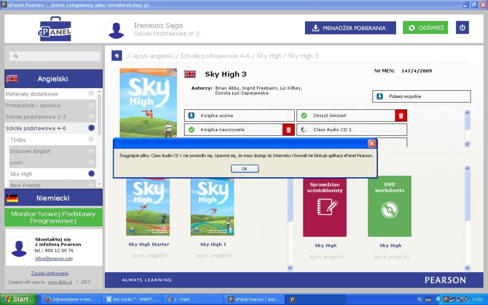The image size is (488, 305).
Task: Click the UK flag beside Sky High 3 title
Action: [x=190, y=74]
